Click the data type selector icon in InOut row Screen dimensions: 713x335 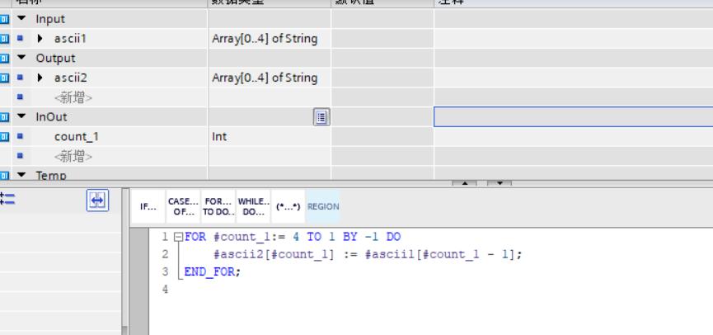point(321,117)
